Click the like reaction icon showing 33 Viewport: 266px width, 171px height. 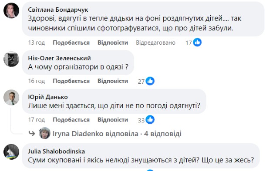pos(150,120)
